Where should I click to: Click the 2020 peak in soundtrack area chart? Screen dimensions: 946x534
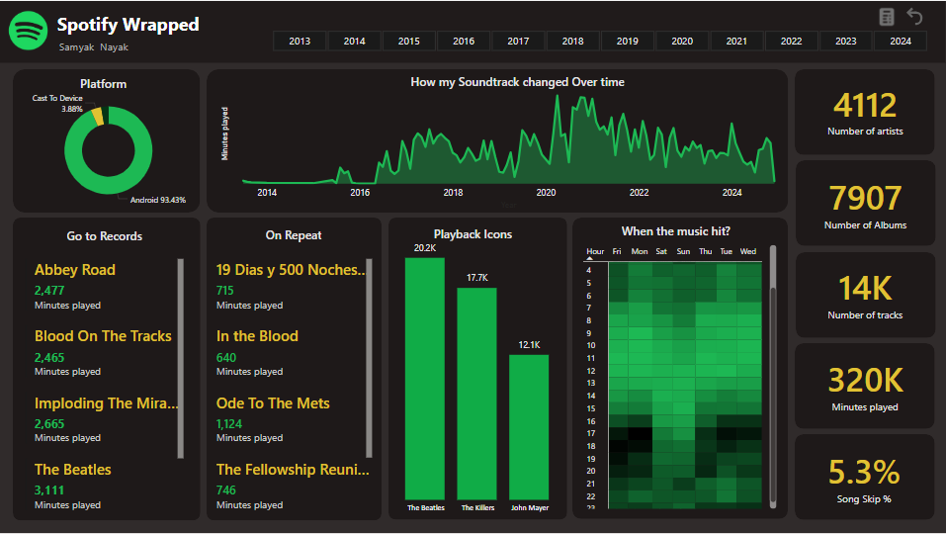pos(557,97)
